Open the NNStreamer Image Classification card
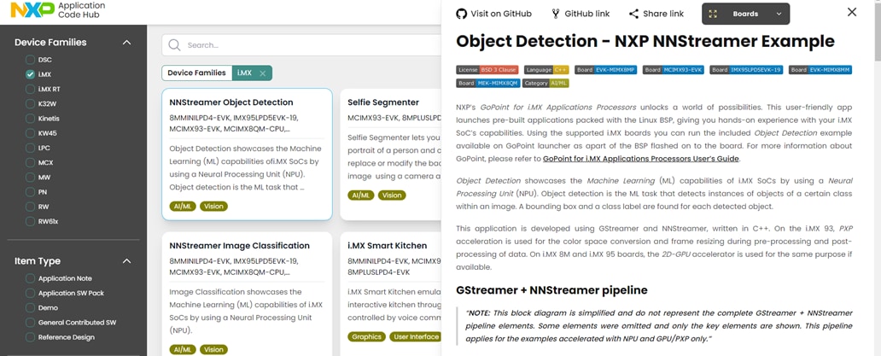Image resolution: width=881 pixels, height=356 pixels. [x=240, y=246]
